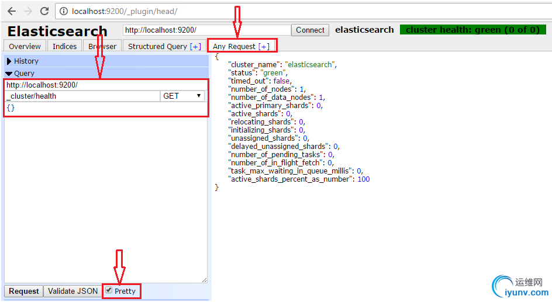Focus the browser address bar URL

tap(125, 11)
